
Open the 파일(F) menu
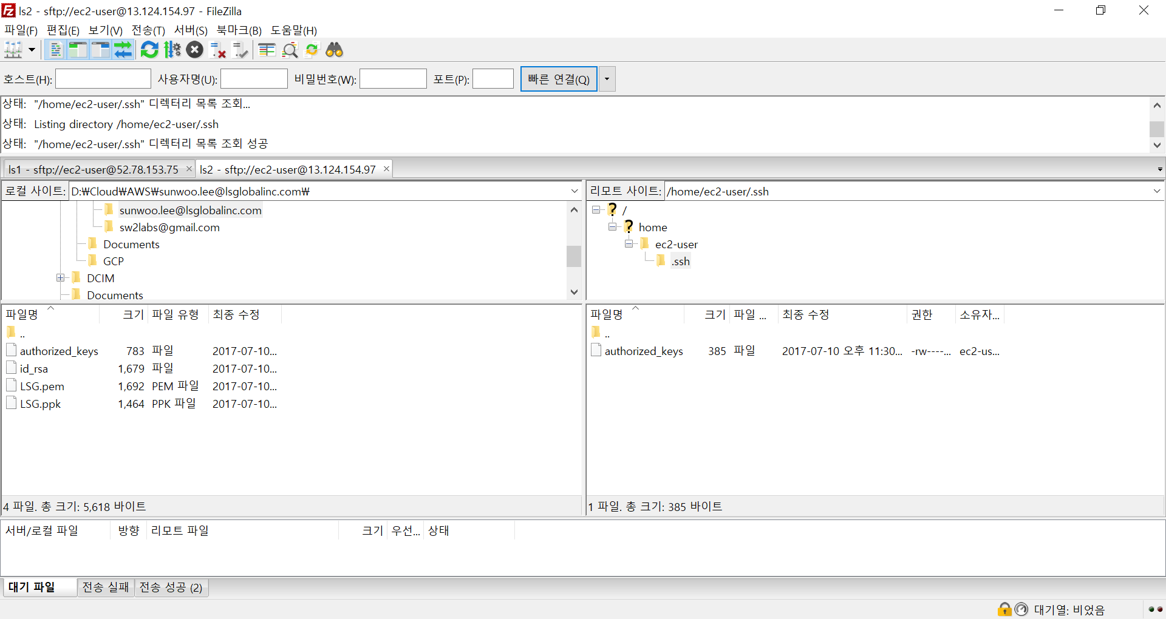pyautogui.click(x=21, y=30)
